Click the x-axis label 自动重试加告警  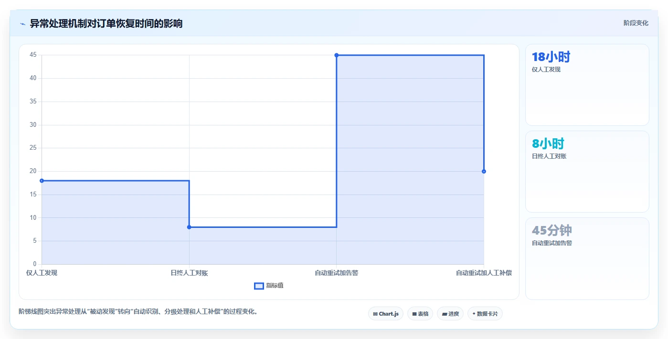click(x=337, y=273)
